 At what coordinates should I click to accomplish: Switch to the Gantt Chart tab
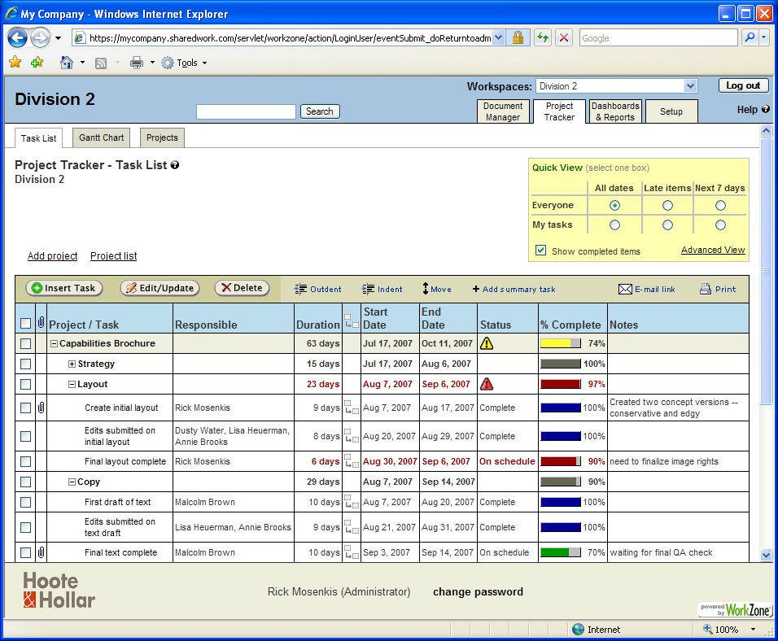point(102,137)
